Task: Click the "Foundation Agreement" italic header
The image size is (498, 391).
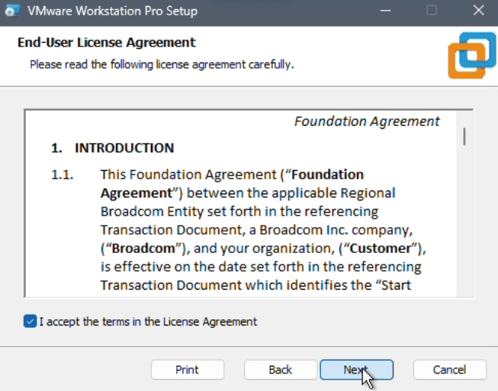Action: point(367,121)
